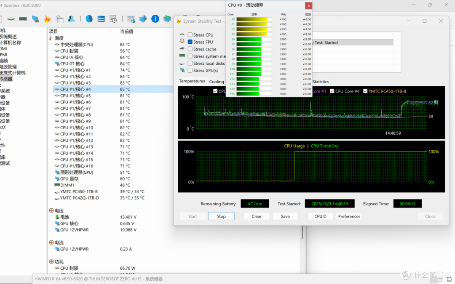This screenshot has width=455, height=284.
Task: Click the Elapsed Time value 00:06:15
Action: pos(407,204)
